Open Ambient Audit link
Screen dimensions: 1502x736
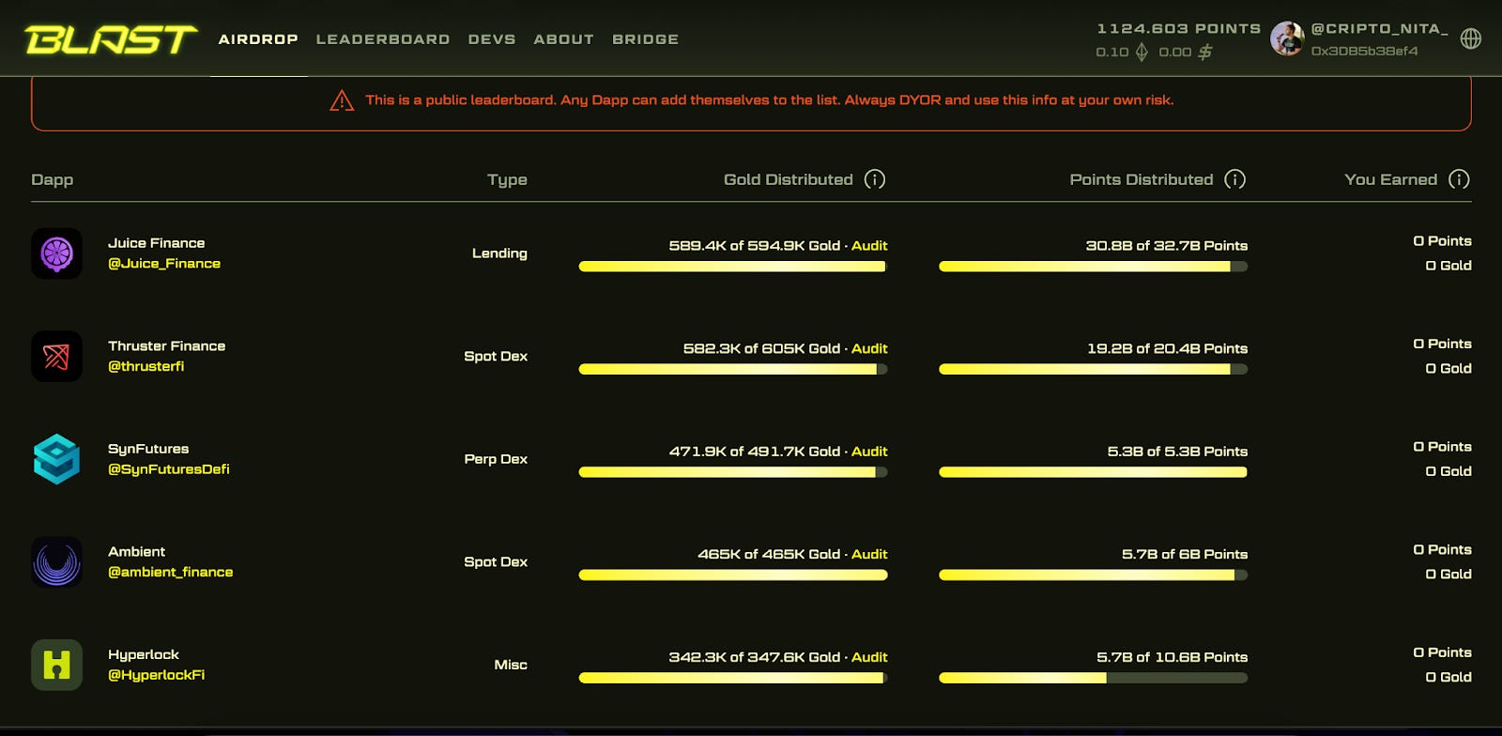pyautogui.click(x=869, y=554)
